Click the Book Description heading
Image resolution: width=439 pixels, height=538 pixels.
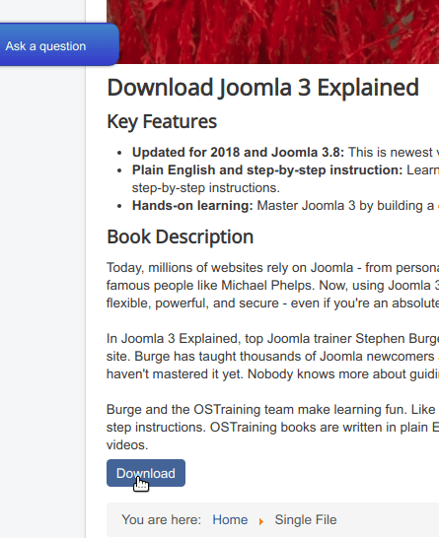(x=180, y=236)
